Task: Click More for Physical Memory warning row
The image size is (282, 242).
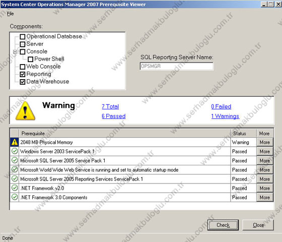Action: coord(265,142)
